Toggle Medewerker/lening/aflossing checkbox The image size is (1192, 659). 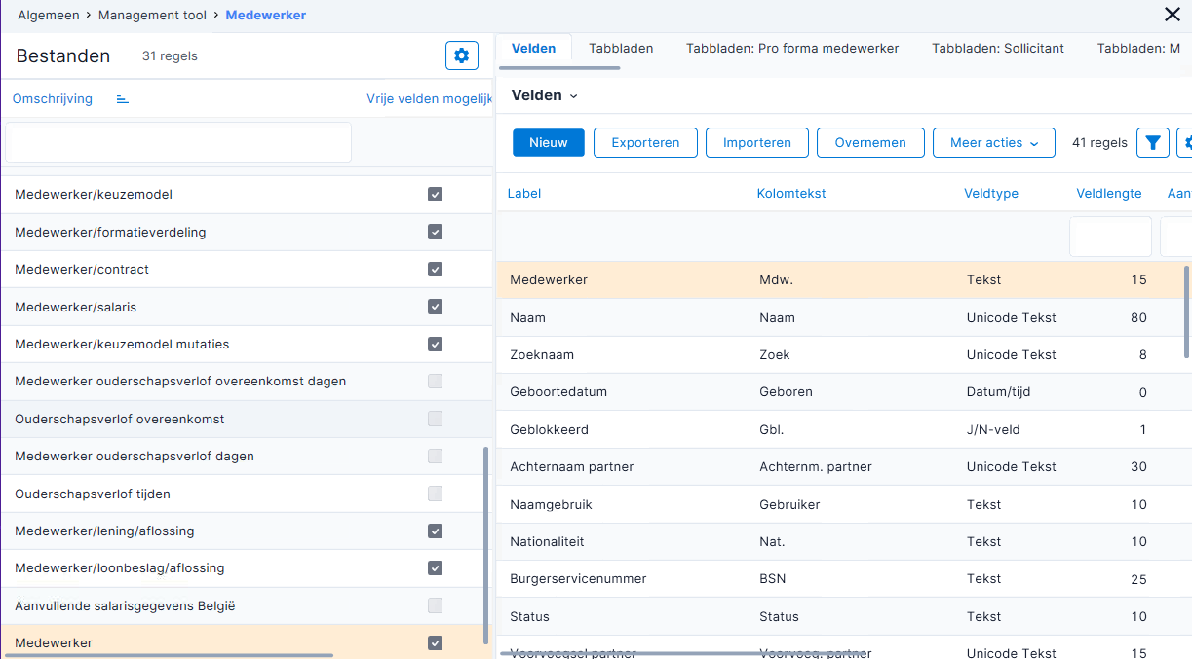click(435, 531)
